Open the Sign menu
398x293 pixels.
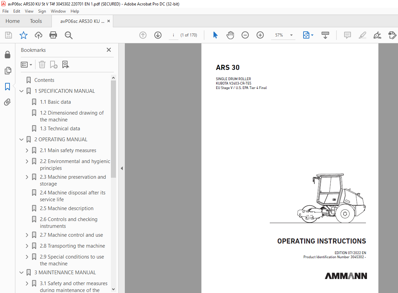pyautogui.click(x=42, y=11)
